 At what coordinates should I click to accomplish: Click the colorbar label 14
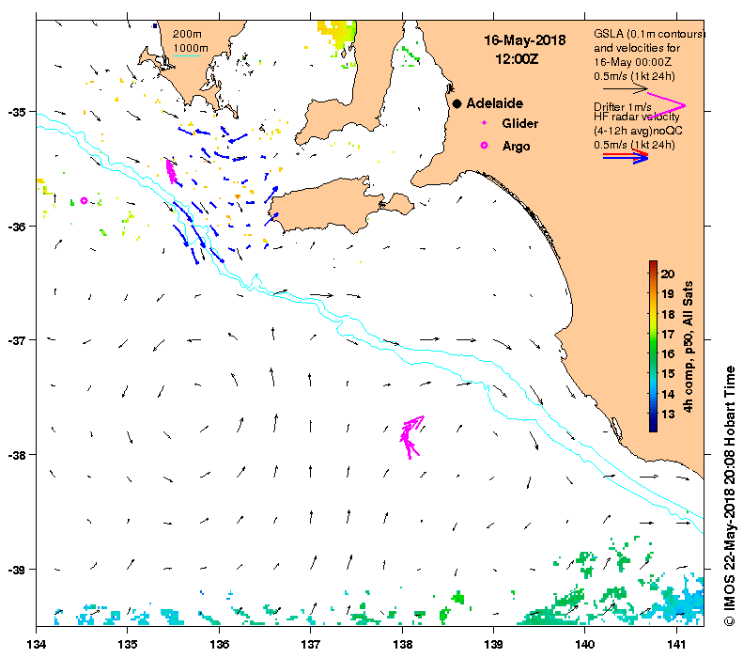668,394
